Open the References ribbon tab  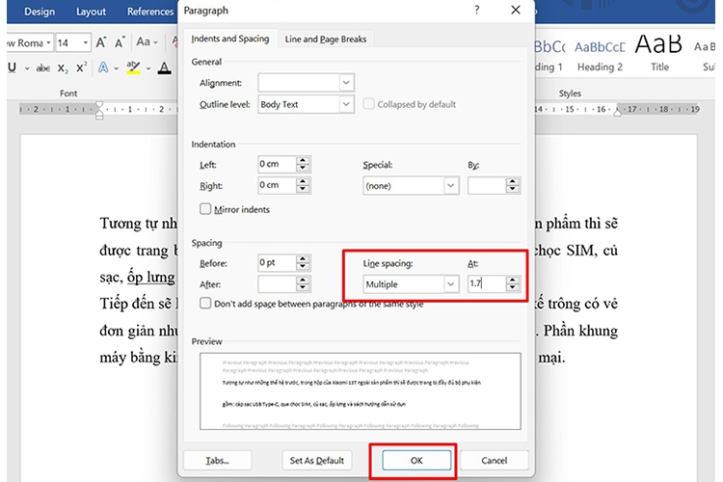(149, 12)
